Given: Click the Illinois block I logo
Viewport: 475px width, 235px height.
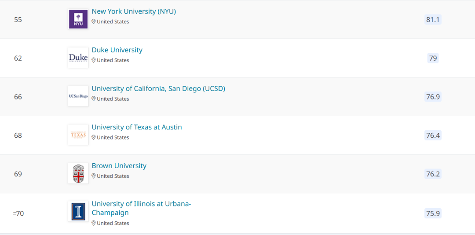Looking at the screenshot, I should (78, 211).
